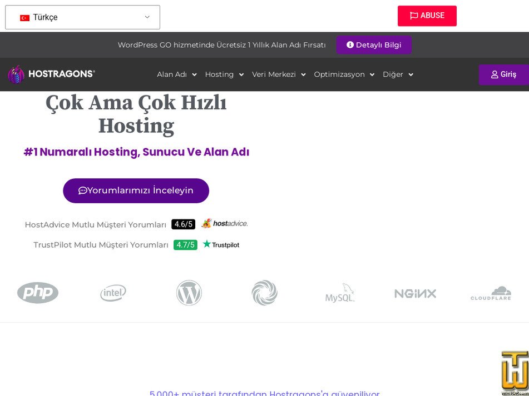The height and width of the screenshot is (396, 529).
Task: Expand the Alan Adı dropdown
Action: point(176,74)
